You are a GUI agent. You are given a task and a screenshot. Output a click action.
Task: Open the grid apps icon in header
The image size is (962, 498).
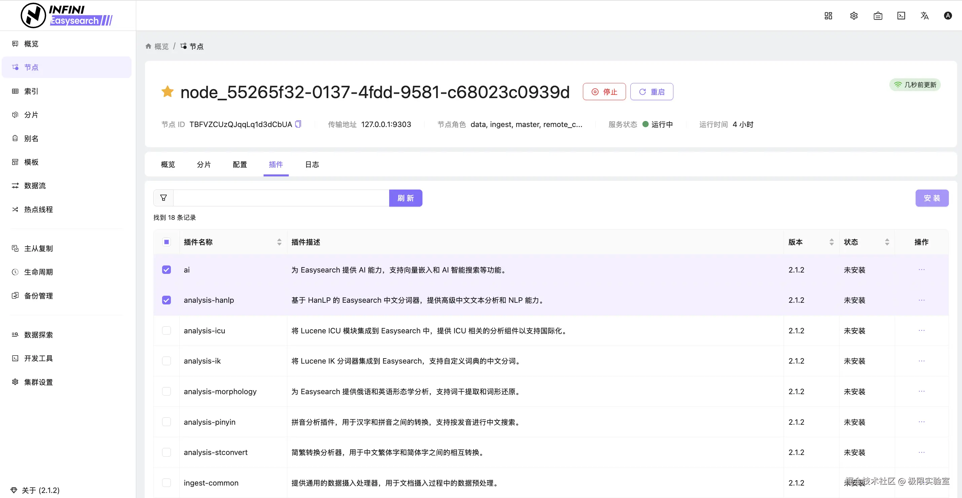[x=828, y=16]
